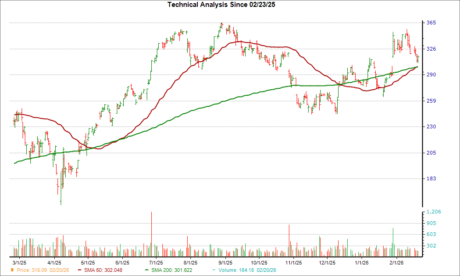Click the cyan Volume legend dash icon
This screenshot has width=460, height=276.
(214, 270)
